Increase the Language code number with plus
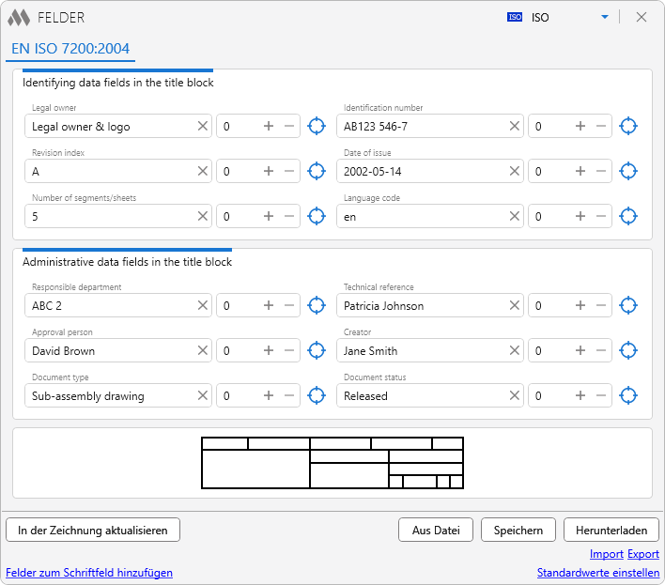 click(x=580, y=216)
